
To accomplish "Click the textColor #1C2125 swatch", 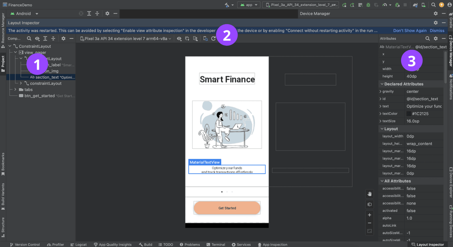I will [x=409, y=114].
